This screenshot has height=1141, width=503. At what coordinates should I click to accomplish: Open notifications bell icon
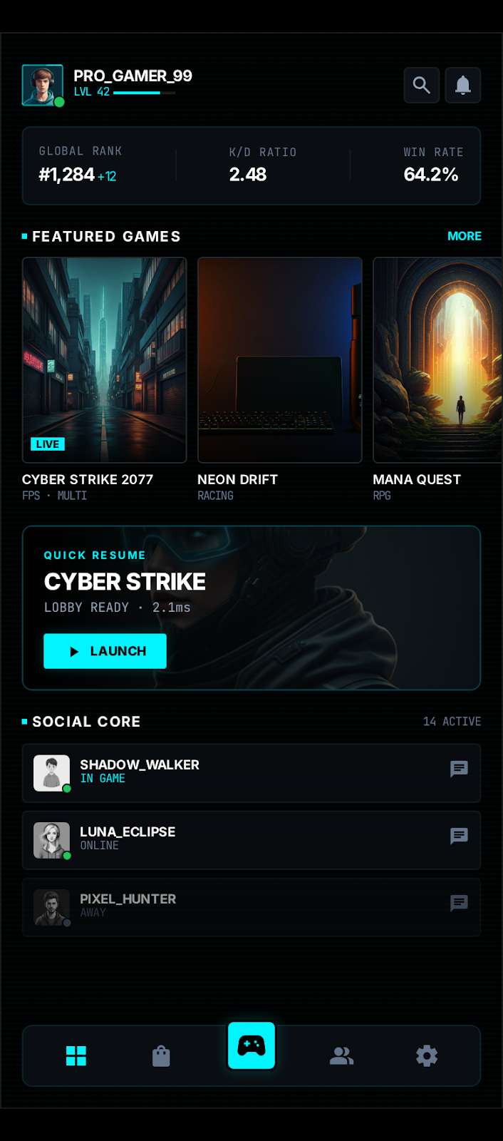pos(462,85)
